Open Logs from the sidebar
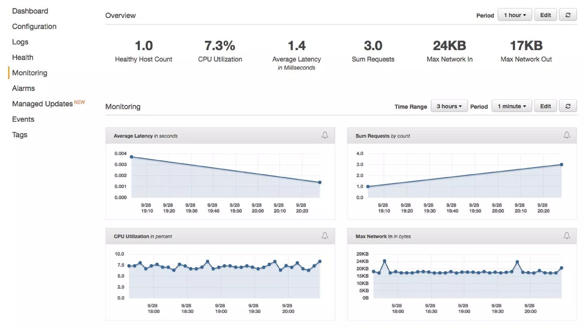This screenshot has width=585, height=329. [x=20, y=42]
